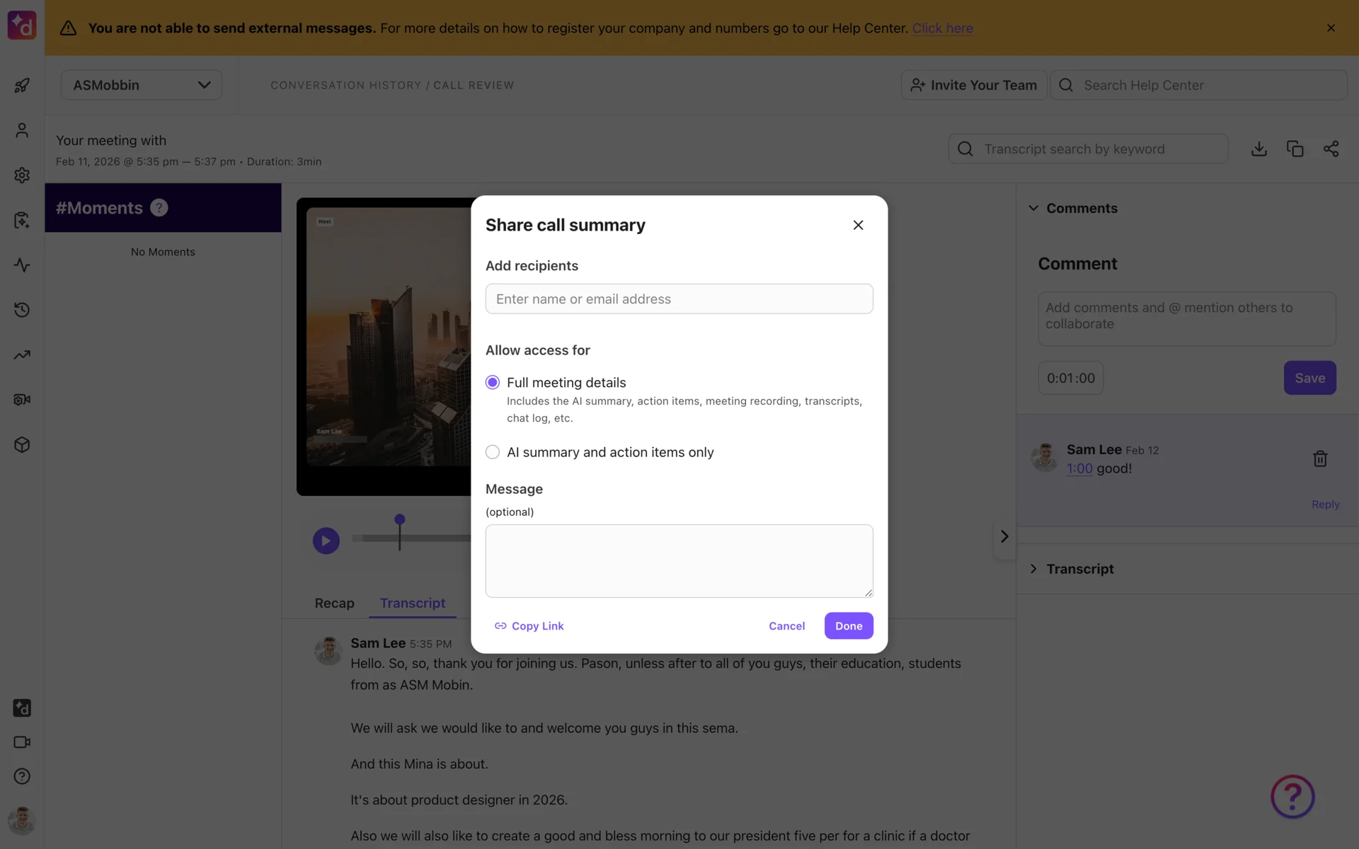The height and width of the screenshot is (849, 1359).
Task: Open the rocket icon in sidebar
Action: (x=22, y=86)
